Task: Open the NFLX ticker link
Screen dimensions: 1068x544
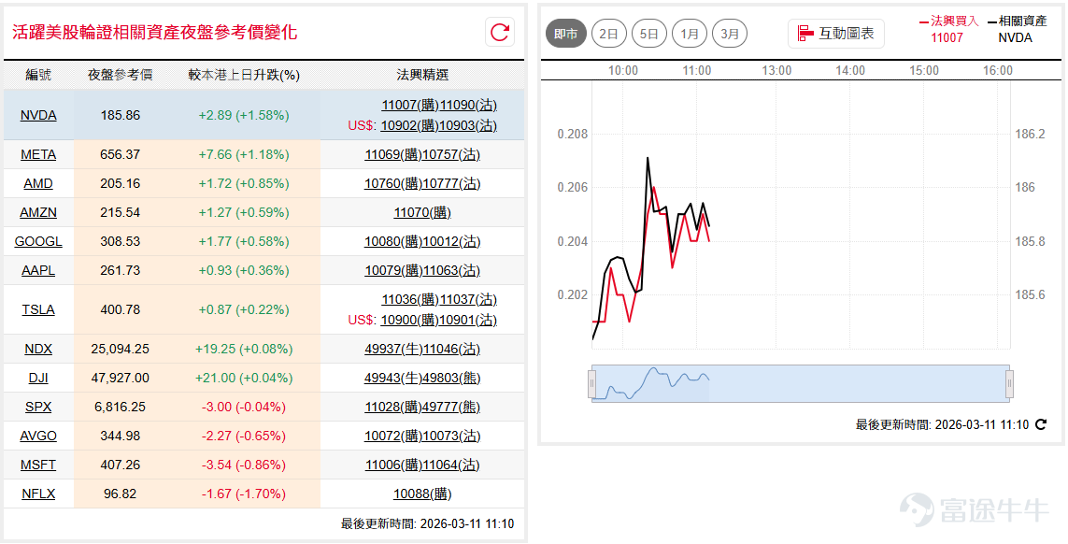Action: 38,494
